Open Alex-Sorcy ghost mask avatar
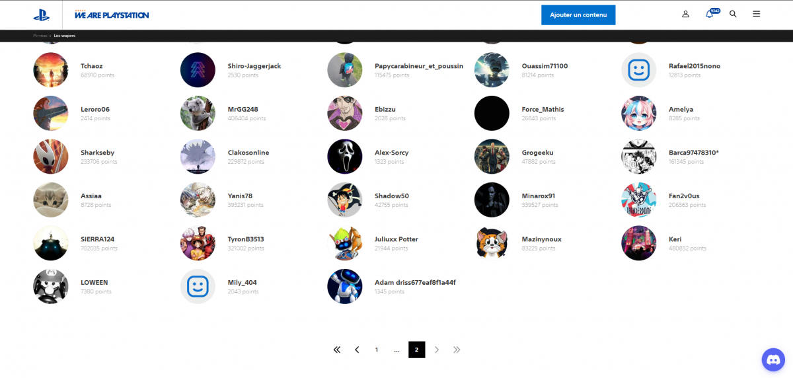Screen dimensions: 793x378 pyautogui.click(x=345, y=157)
